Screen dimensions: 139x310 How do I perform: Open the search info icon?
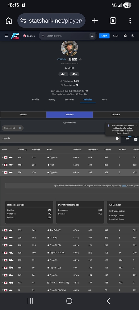pos(117,138)
